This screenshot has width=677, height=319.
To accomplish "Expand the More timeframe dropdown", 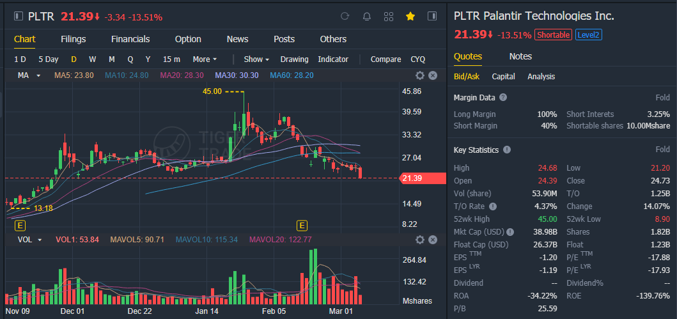I will [205, 59].
